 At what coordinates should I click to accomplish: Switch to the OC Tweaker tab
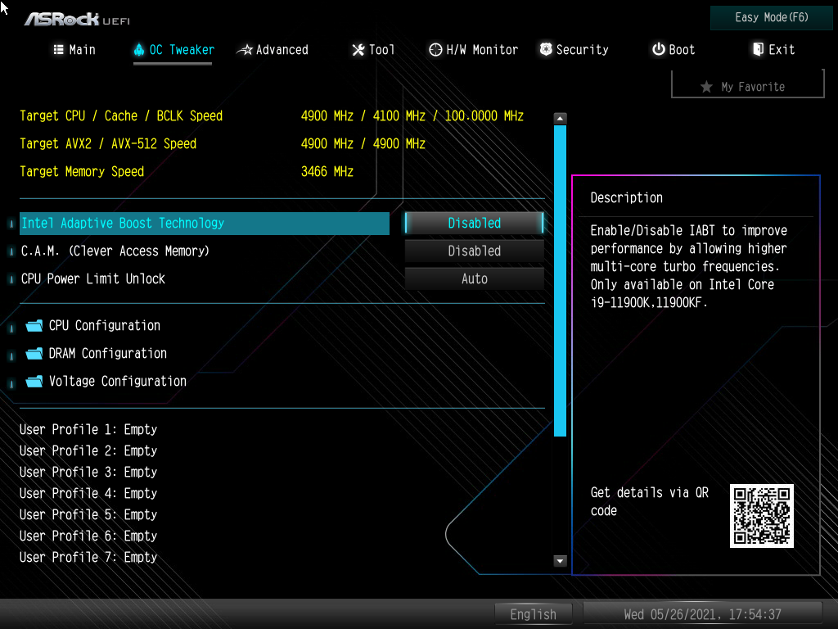172,49
